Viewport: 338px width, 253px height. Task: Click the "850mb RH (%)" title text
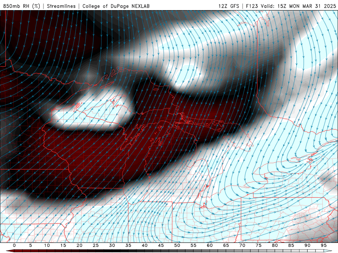22,6
